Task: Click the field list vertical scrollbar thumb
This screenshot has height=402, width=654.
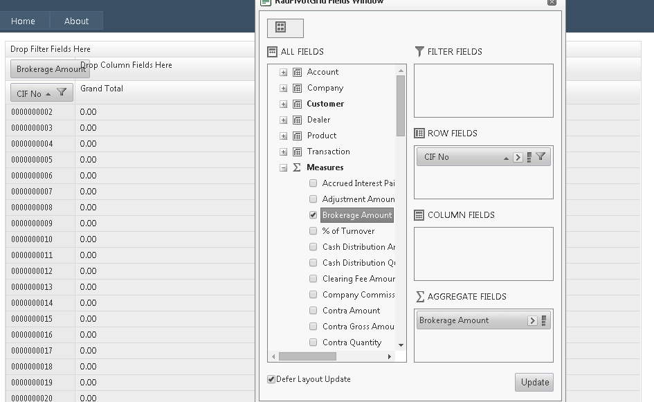Action: click(401, 106)
